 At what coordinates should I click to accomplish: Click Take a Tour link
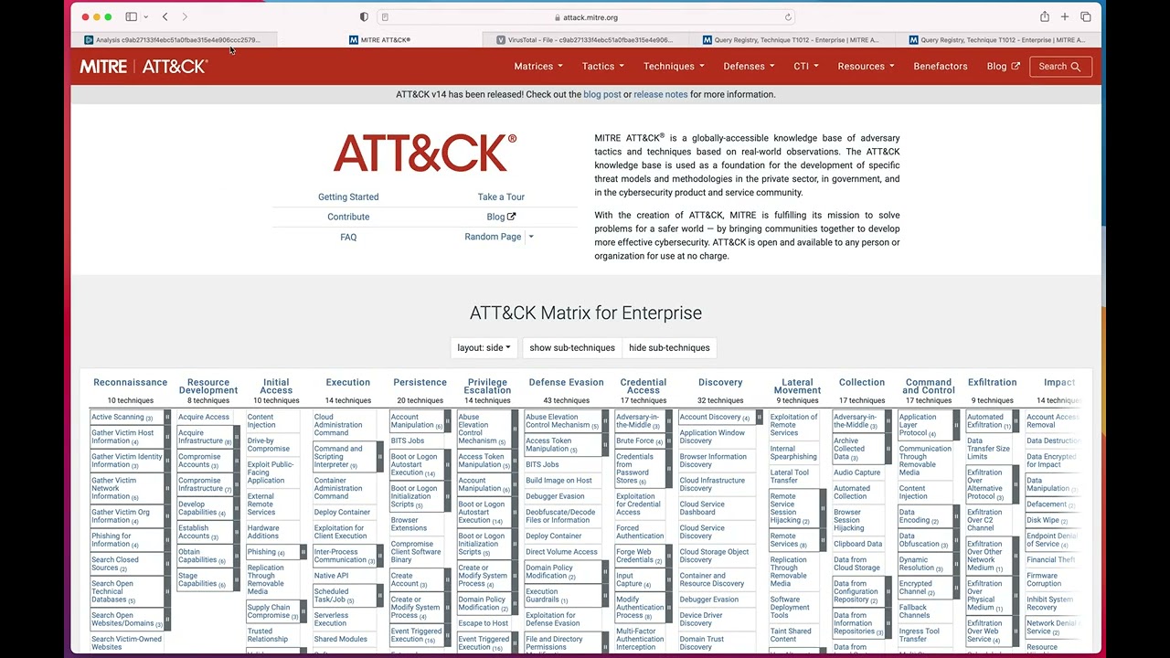click(x=501, y=196)
